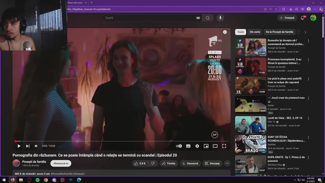
Task: Share video using Trimite button
Action: coord(169,163)
